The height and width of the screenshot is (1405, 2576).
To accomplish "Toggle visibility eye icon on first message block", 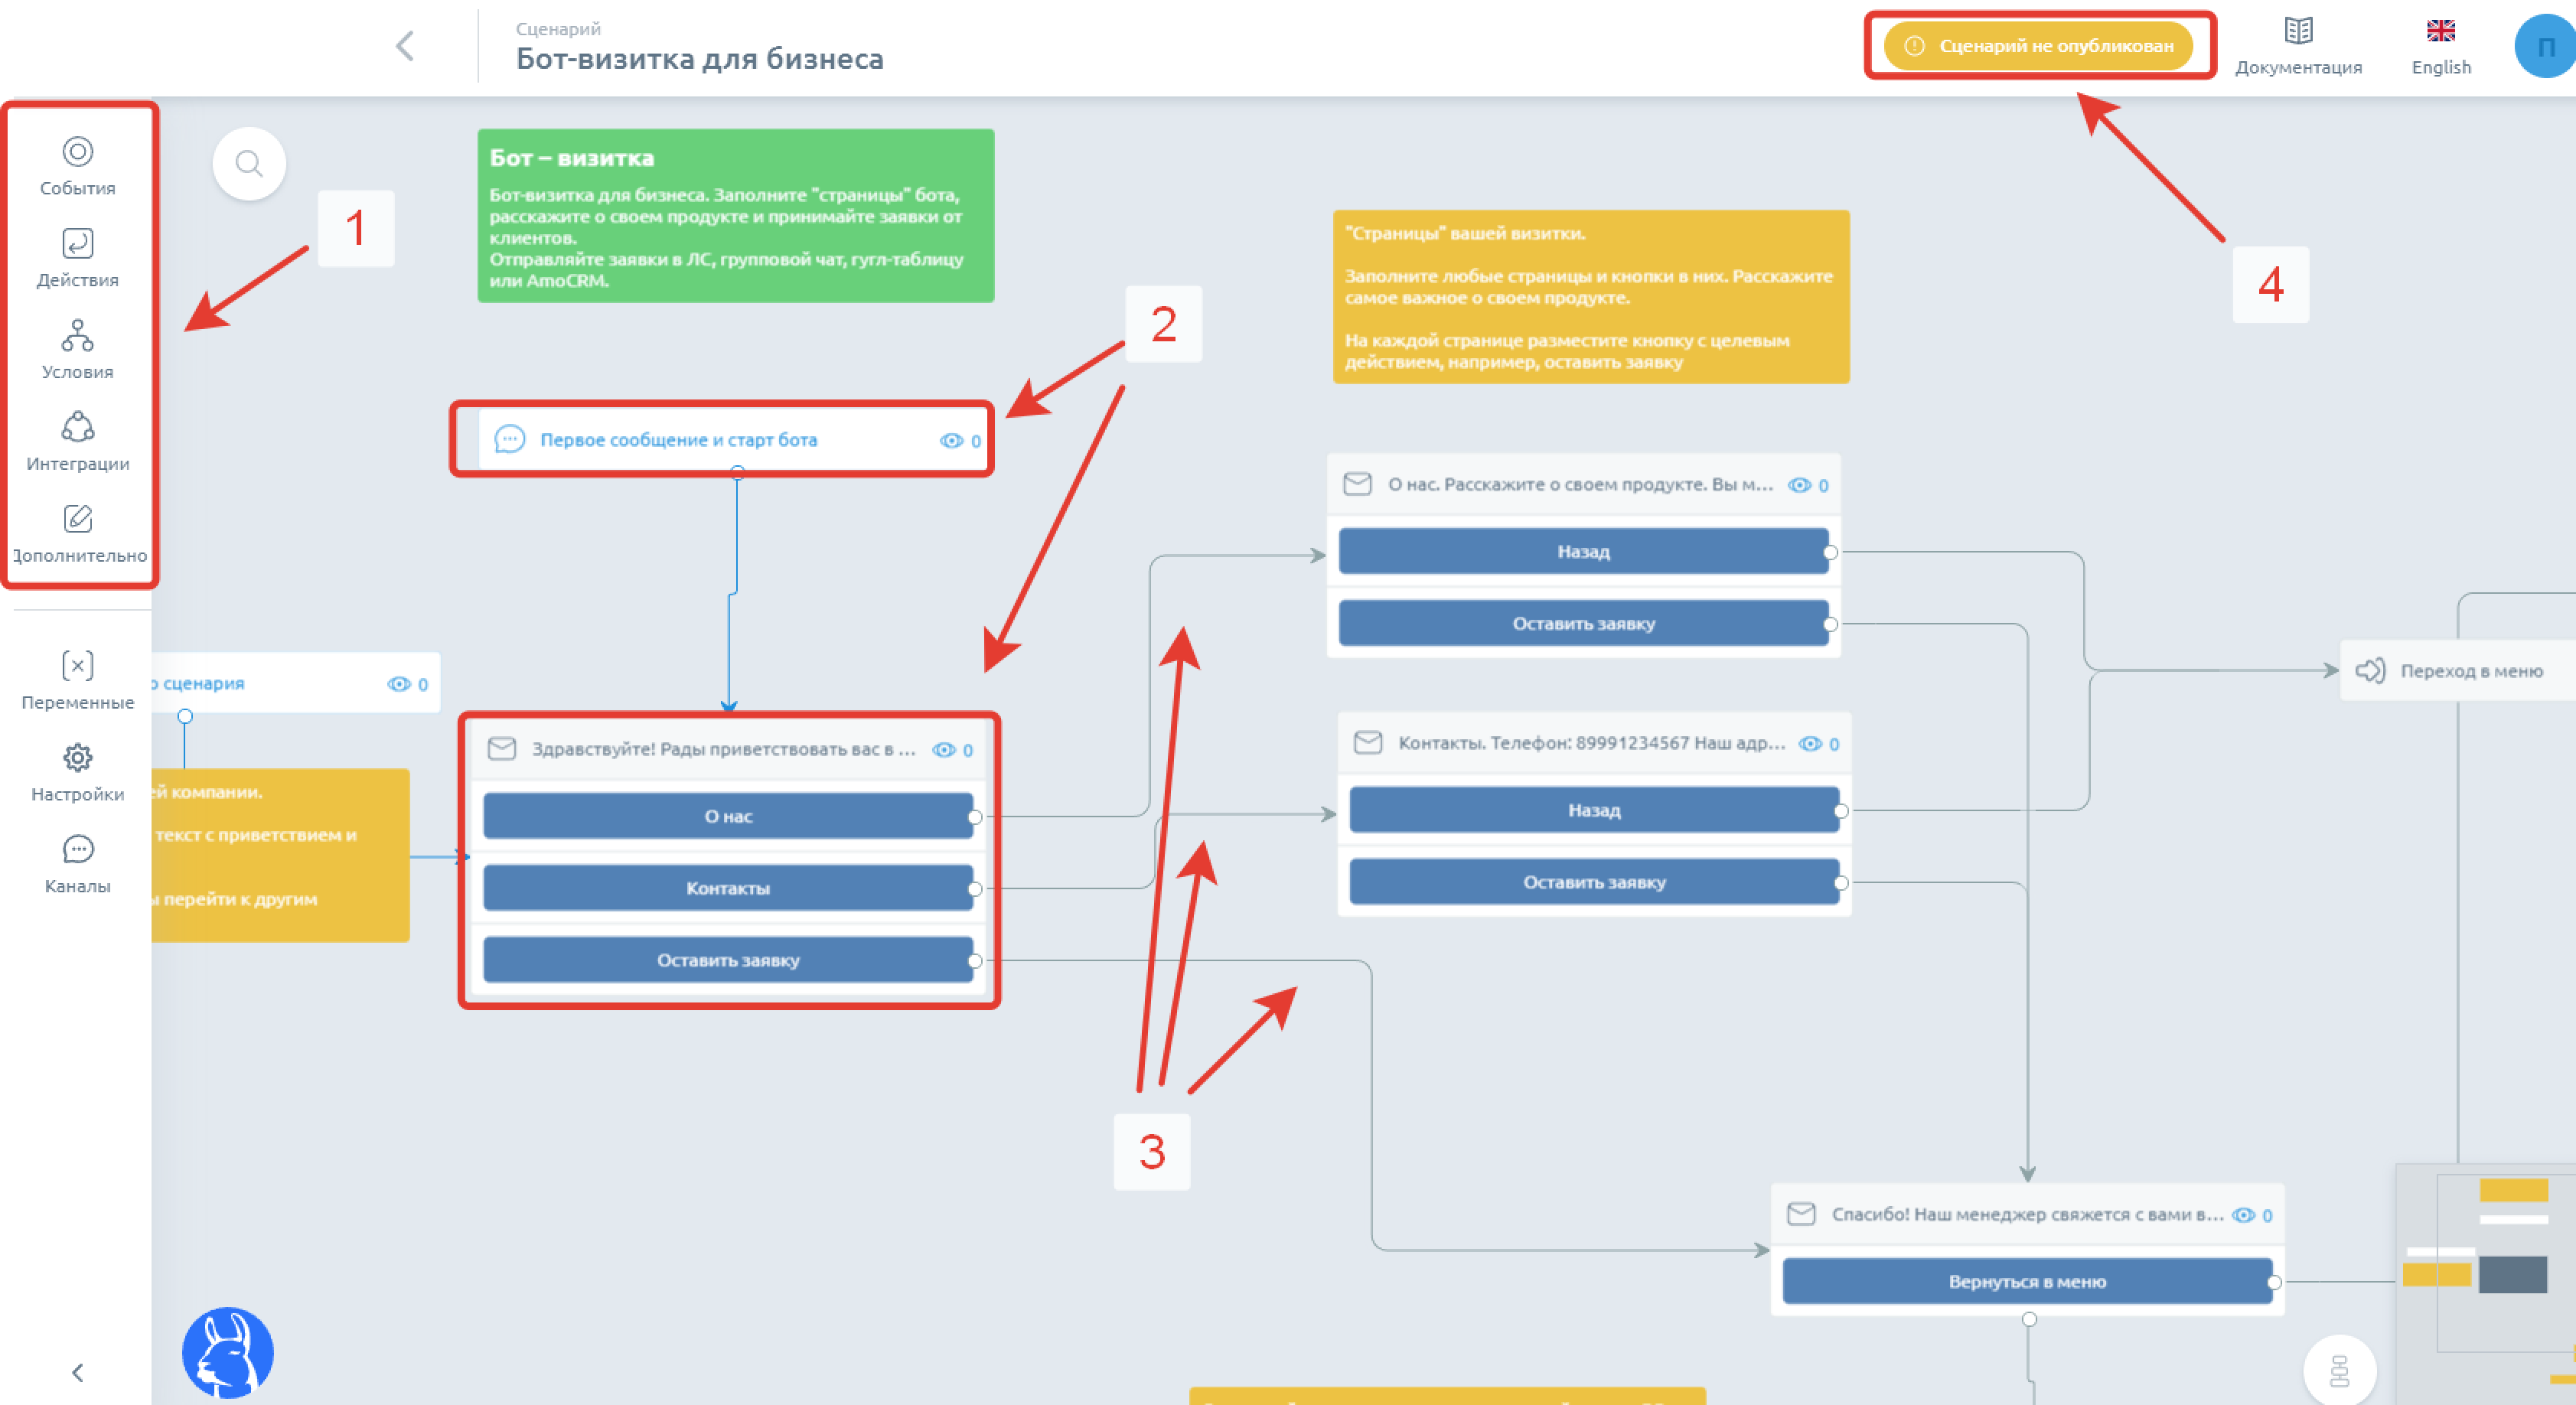I will click(948, 438).
